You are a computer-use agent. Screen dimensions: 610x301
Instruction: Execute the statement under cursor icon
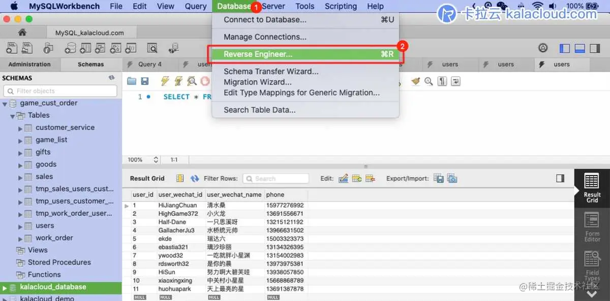(178, 81)
